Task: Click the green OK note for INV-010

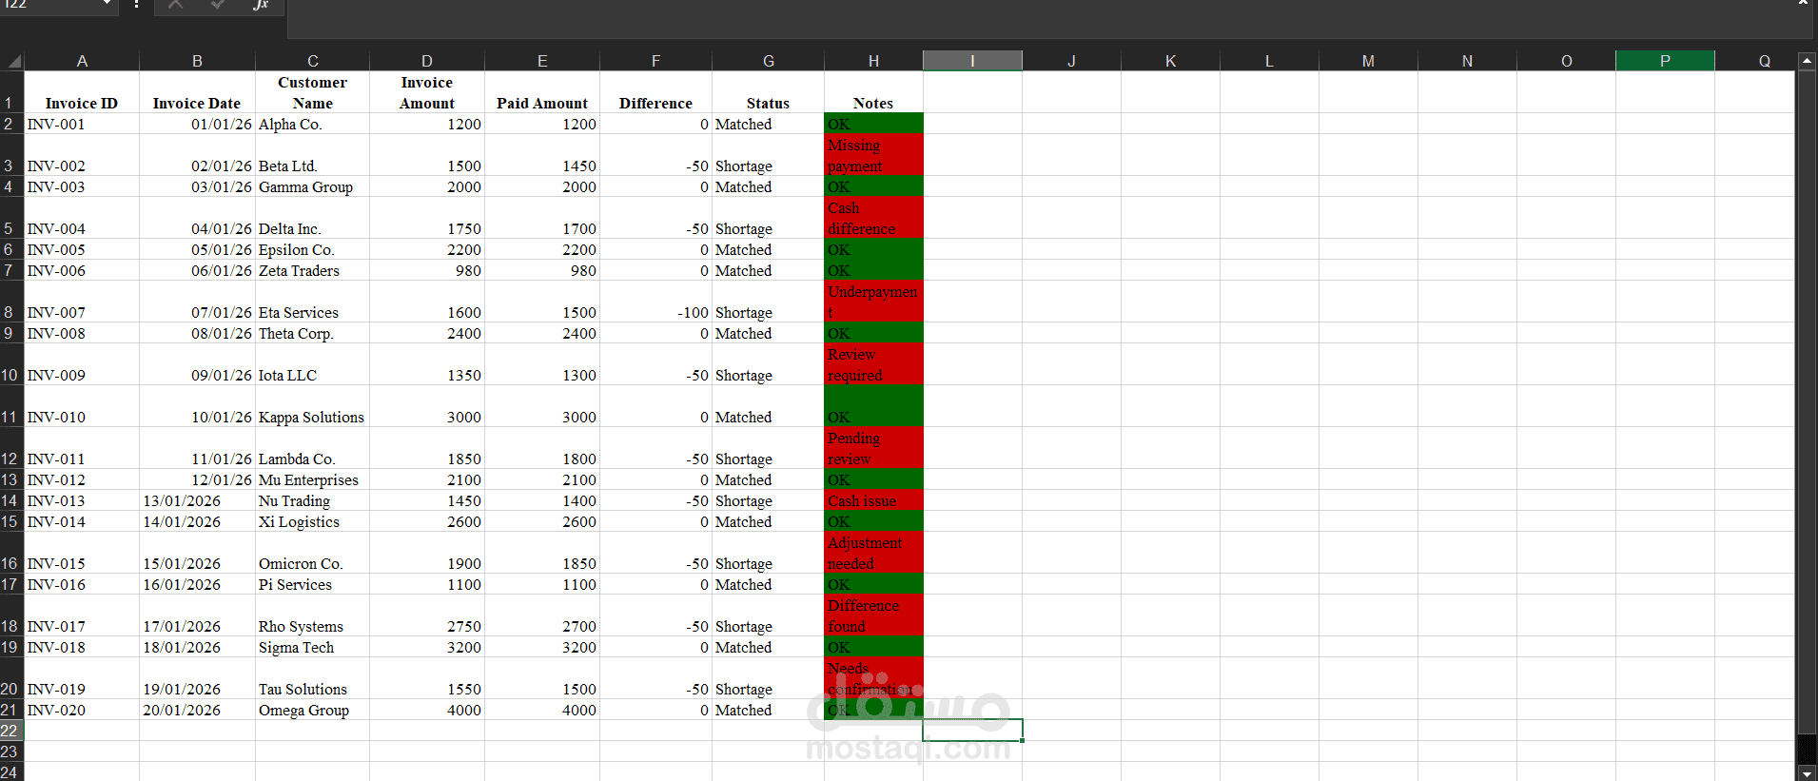Action: (x=873, y=406)
